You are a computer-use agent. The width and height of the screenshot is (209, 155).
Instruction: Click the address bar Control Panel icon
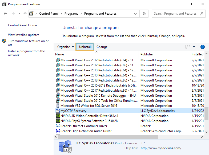click(31, 14)
